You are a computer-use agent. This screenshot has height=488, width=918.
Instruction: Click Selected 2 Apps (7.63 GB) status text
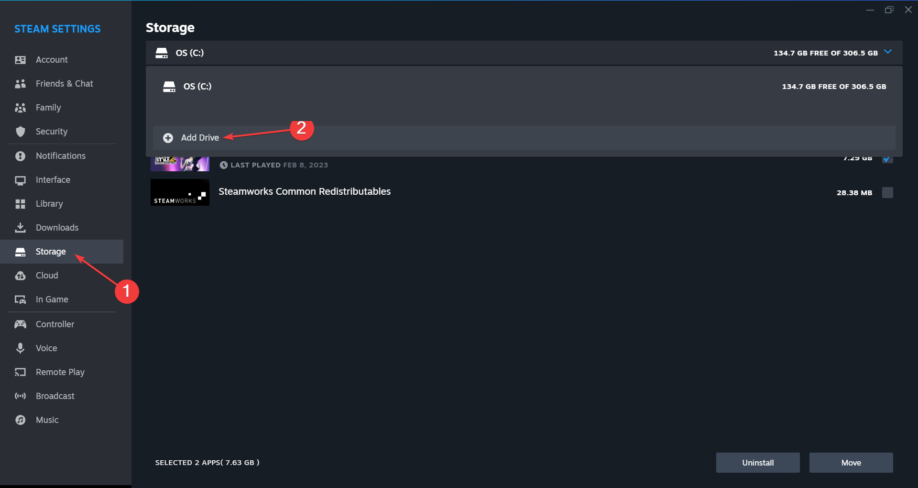(x=207, y=463)
